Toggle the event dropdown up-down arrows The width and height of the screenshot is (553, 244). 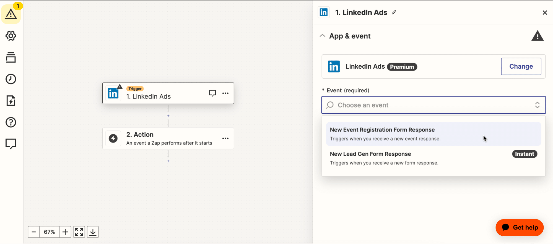pyautogui.click(x=537, y=105)
